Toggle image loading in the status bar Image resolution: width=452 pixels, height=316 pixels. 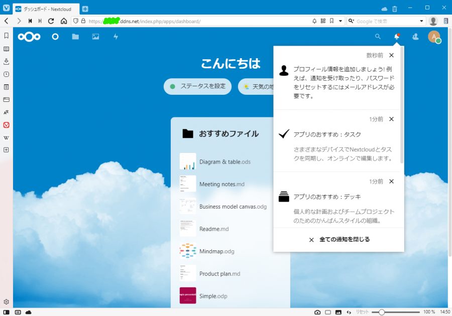338,312
